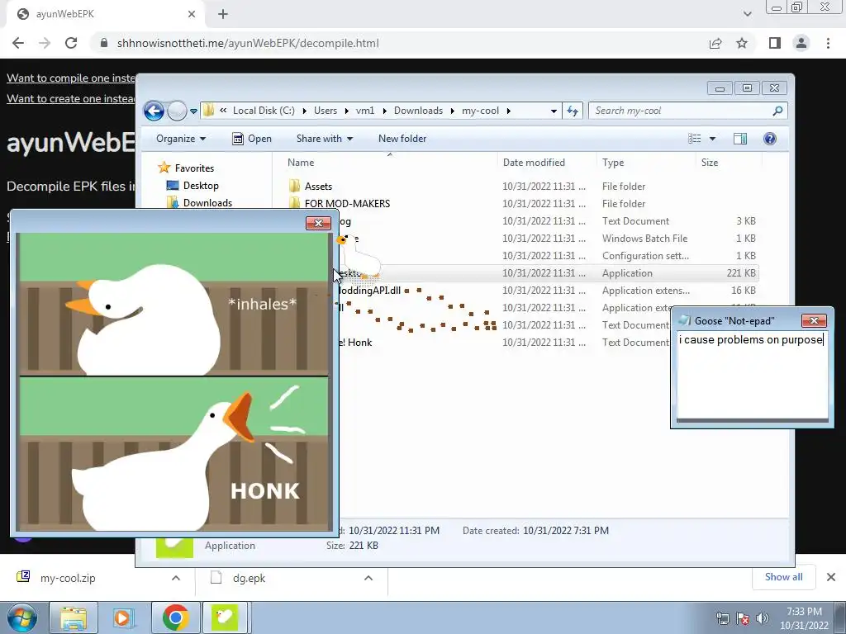Go back in Chrome browser
This screenshot has width=846, height=634.
point(18,43)
